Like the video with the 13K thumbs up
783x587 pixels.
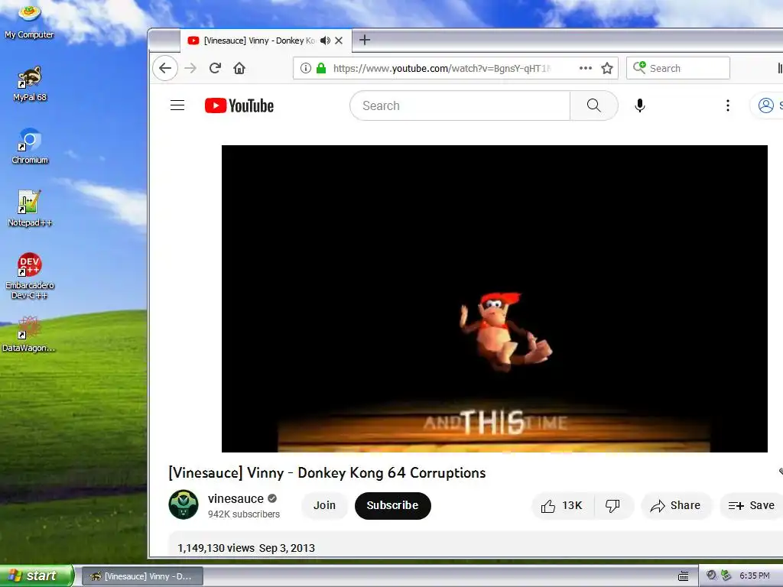tap(563, 506)
